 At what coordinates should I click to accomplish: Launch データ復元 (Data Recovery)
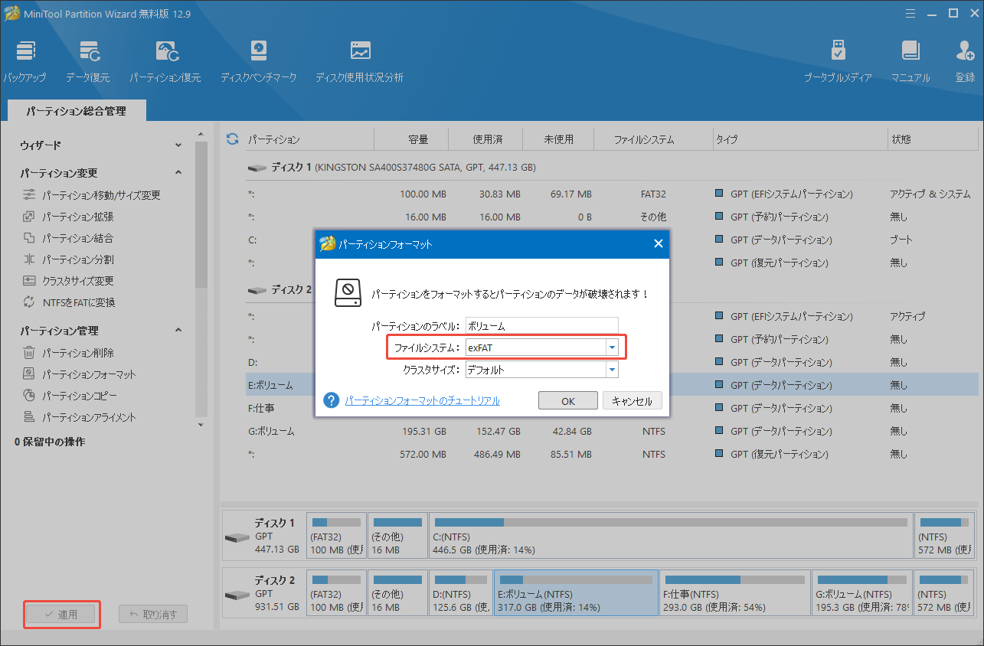pyautogui.click(x=87, y=61)
